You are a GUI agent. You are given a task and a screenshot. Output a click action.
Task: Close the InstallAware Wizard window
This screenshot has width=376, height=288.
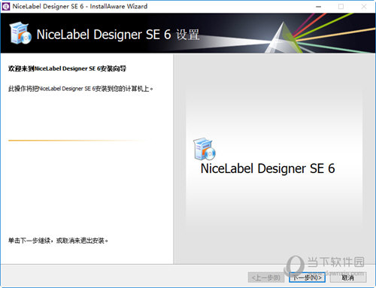[364, 7]
